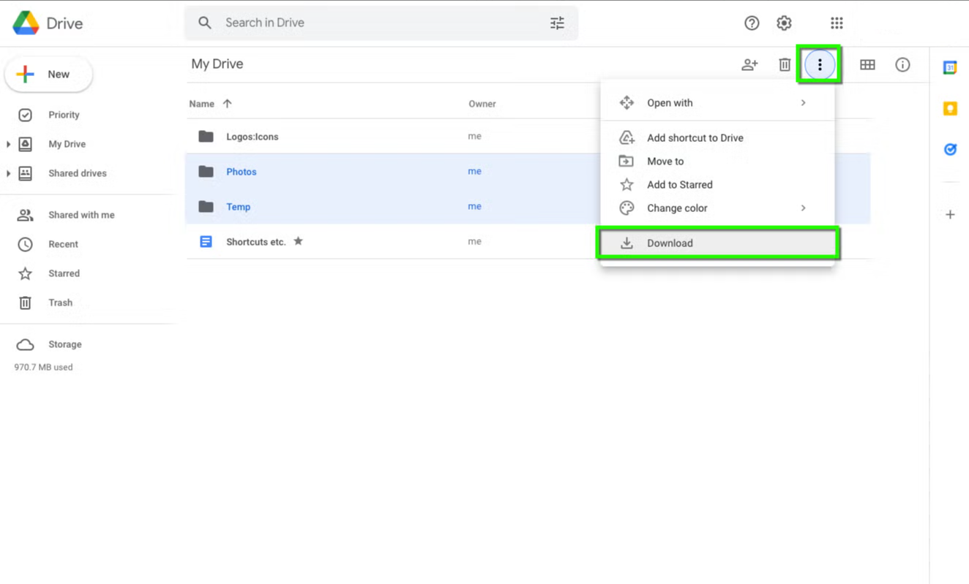The image size is (969, 584).
Task: Open Google Calendar side panel icon
Action: coord(950,67)
